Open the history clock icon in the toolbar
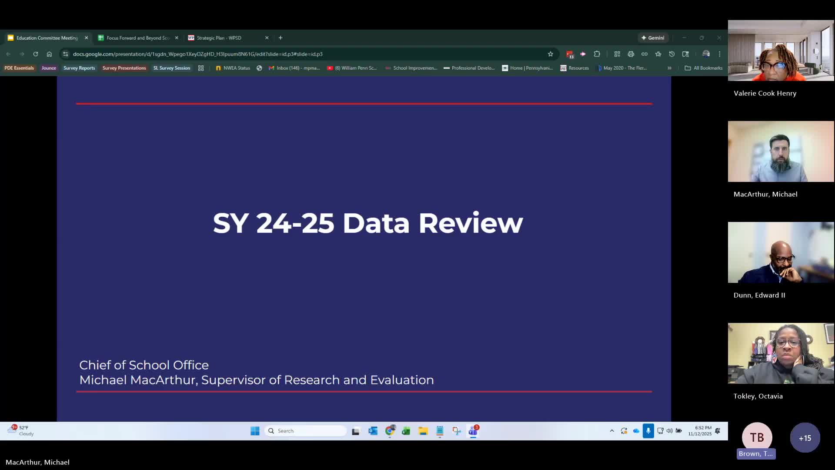This screenshot has width=835, height=470. point(672,54)
